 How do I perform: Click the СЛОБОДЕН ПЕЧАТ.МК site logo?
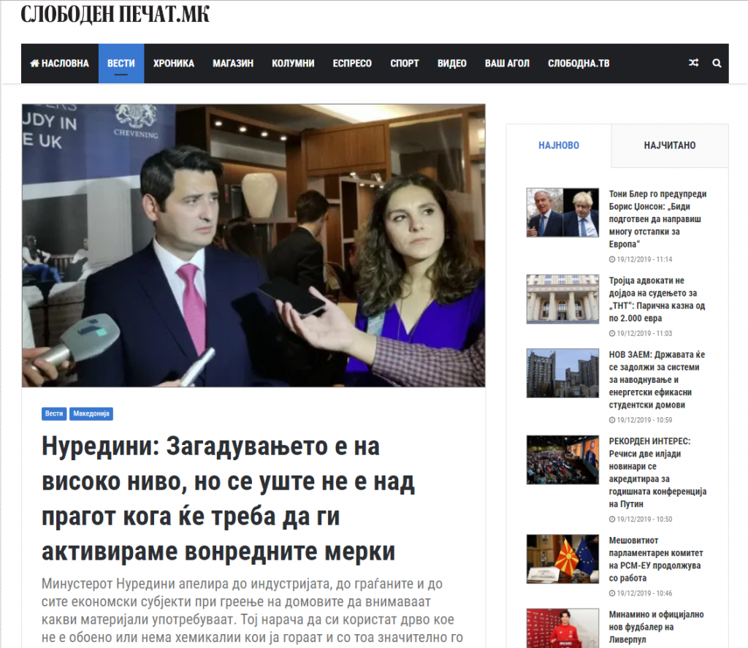115,15
